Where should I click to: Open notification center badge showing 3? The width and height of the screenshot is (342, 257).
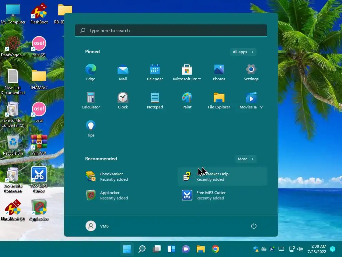[333, 249]
